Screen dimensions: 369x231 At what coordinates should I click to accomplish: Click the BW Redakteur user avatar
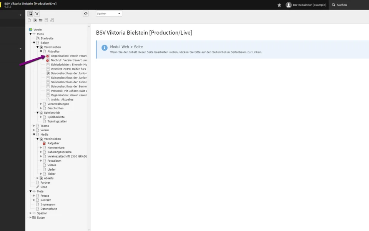[x=289, y=5]
